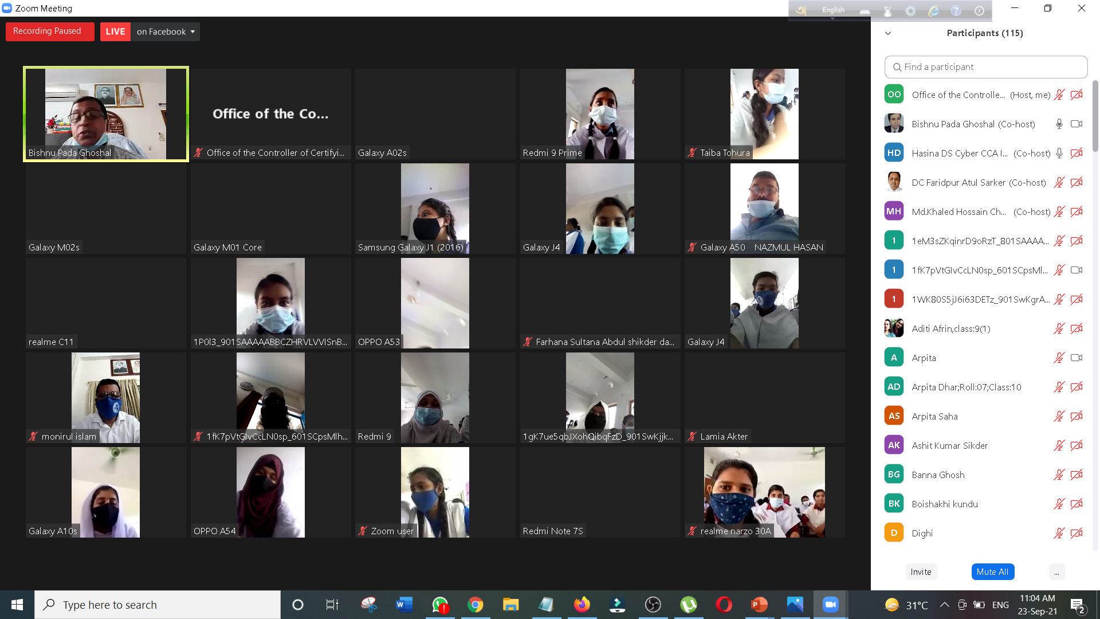Click the Find a participant search field
The width and height of the screenshot is (1100, 619).
click(985, 67)
